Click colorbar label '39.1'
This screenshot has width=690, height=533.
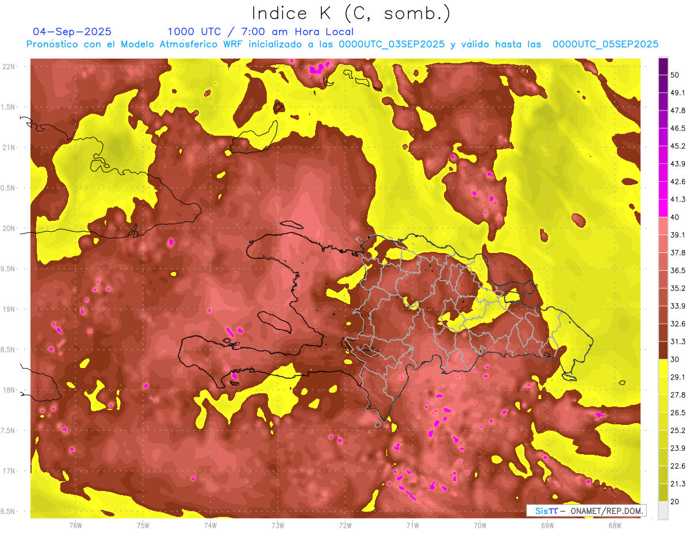678,235
